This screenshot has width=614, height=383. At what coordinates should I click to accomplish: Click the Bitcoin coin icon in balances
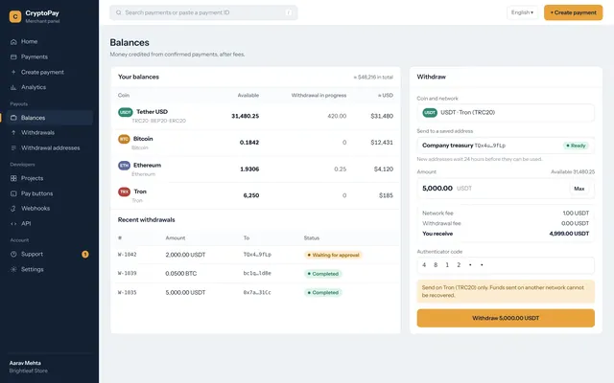(124, 139)
